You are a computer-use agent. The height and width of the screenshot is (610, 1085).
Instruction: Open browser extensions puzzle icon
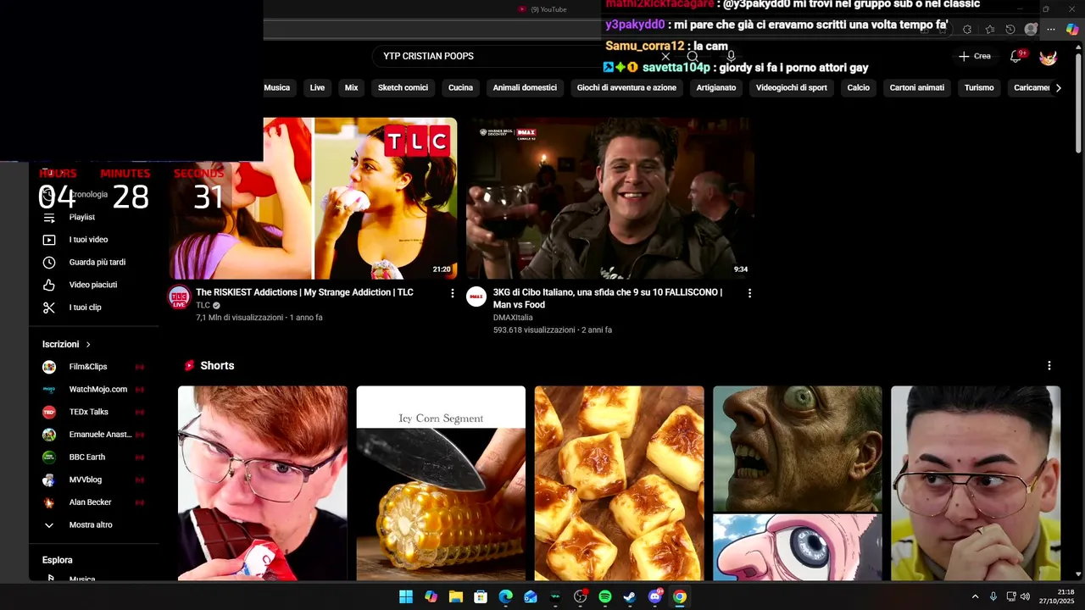tap(967, 30)
